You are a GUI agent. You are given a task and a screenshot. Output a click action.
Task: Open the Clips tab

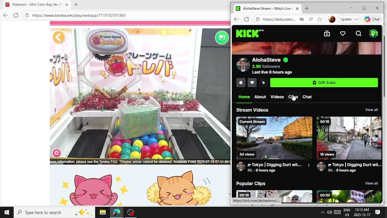pos(293,97)
